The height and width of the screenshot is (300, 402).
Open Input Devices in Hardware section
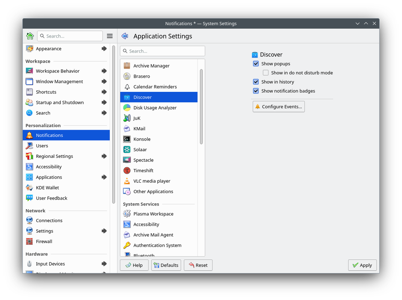click(x=66, y=264)
